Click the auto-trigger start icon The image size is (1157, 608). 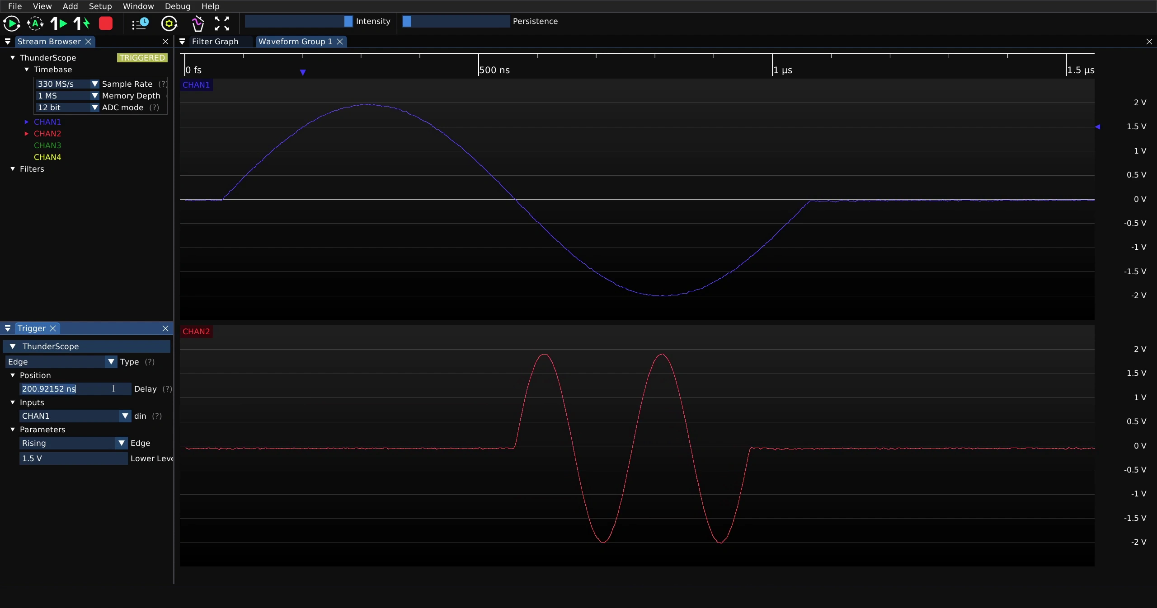click(35, 23)
